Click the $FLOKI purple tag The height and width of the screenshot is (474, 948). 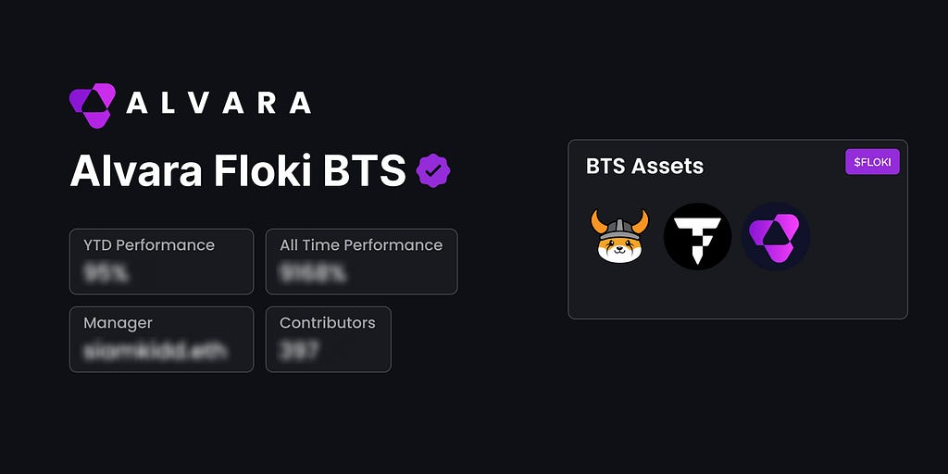872,162
